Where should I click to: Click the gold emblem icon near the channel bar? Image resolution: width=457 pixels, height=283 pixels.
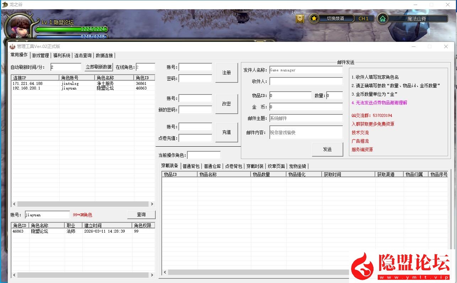coord(299,18)
